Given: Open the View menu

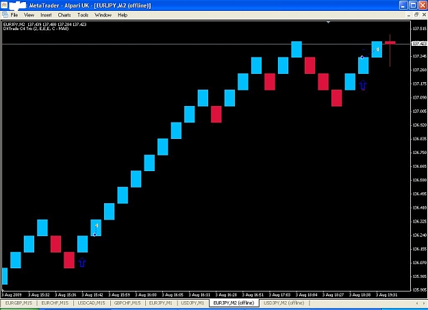Looking at the screenshot, I should (x=29, y=15).
